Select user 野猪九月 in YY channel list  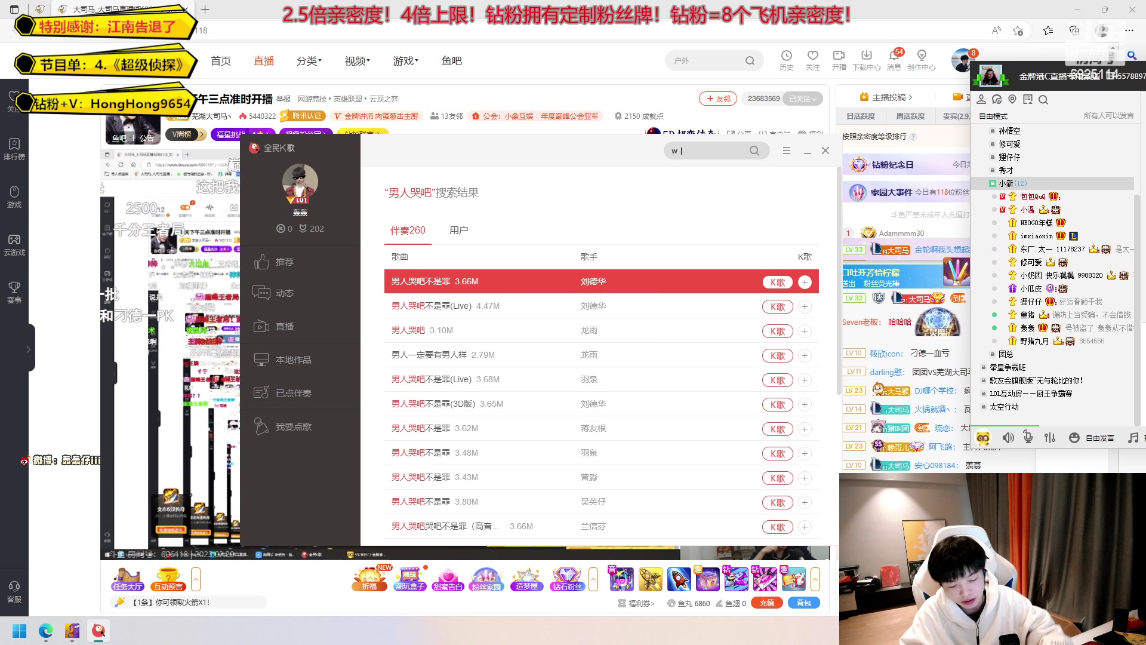pos(1034,341)
